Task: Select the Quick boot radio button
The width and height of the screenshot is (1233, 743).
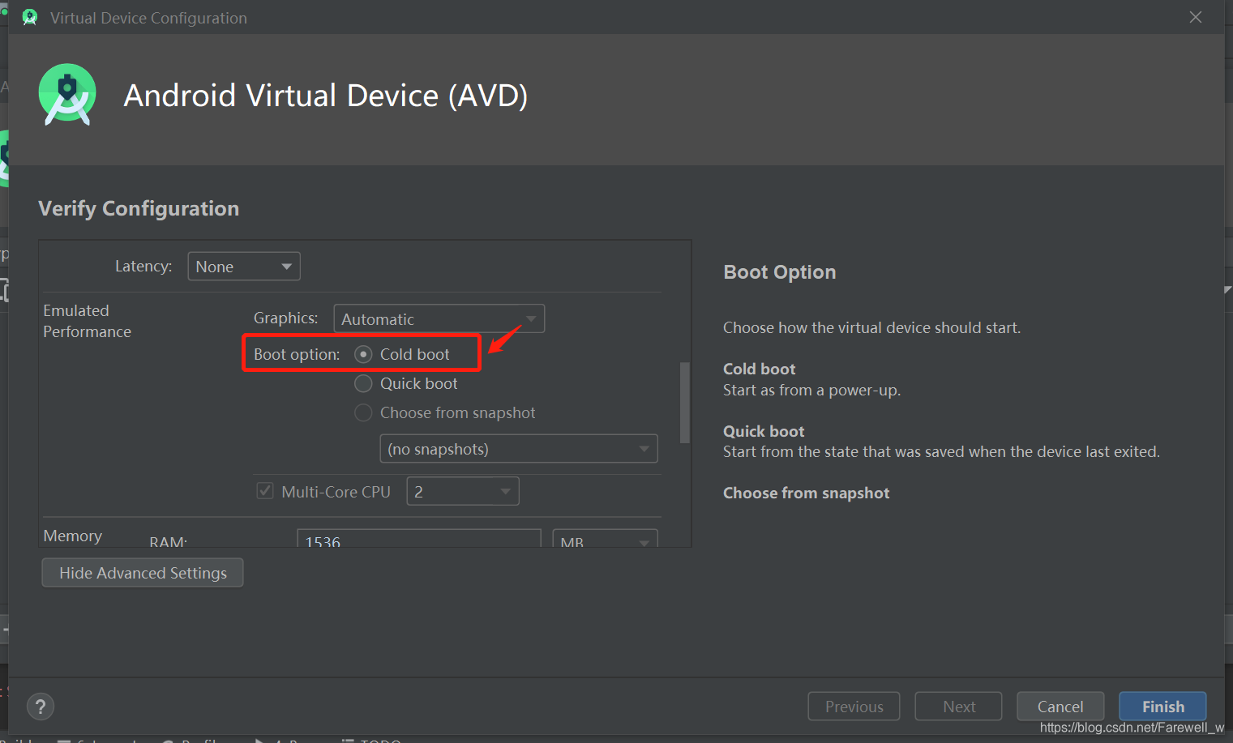Action: (362, 383)
